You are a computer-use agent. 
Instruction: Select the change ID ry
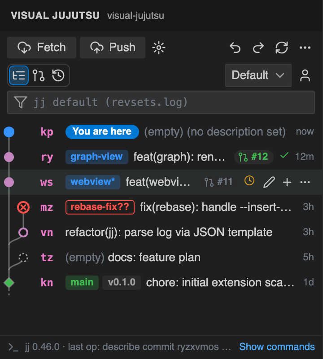[47, 158]
